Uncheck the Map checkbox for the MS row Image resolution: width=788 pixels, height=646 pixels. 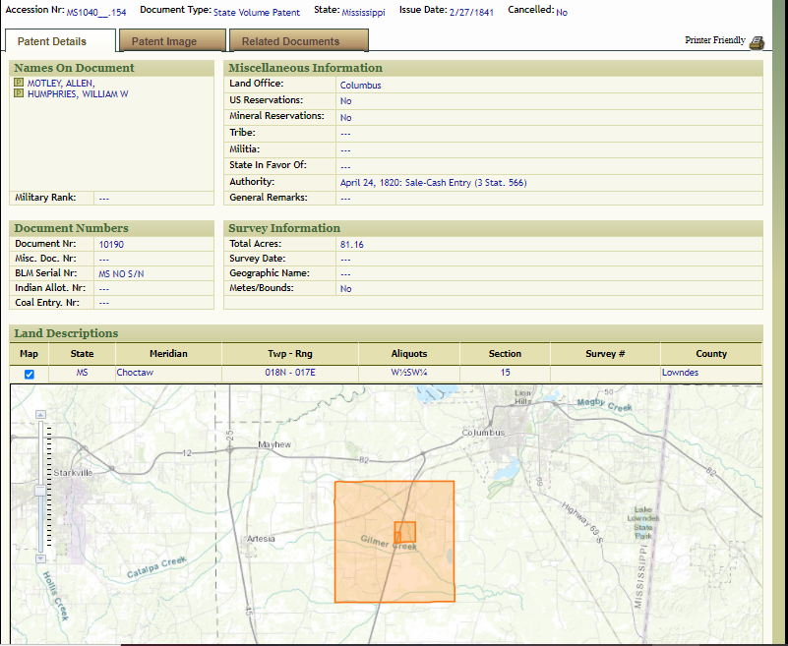(29, 374)
